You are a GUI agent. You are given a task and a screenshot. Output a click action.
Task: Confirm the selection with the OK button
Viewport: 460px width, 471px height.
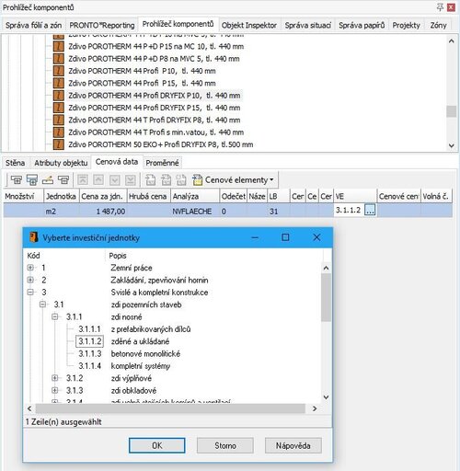(157, 445)
